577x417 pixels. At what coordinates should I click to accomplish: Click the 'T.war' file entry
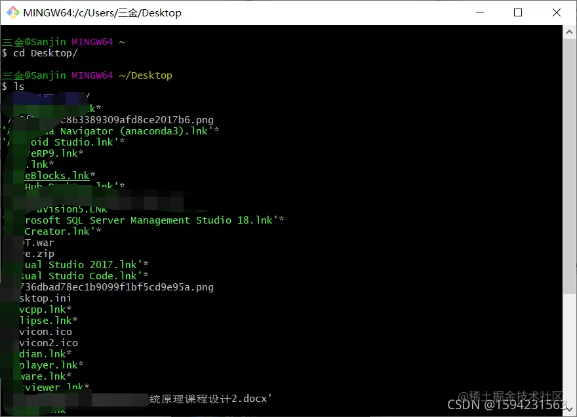click(39, 243)
